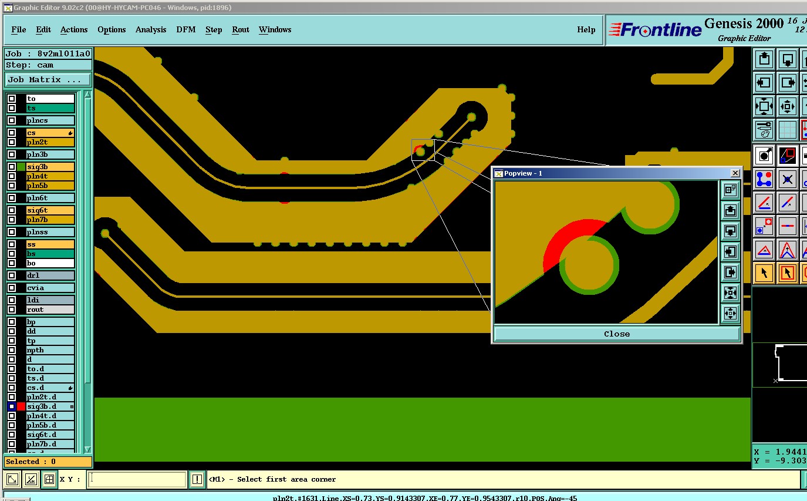
Task: Click the green color swatch beside sig3b
Action: click(21, 167)
